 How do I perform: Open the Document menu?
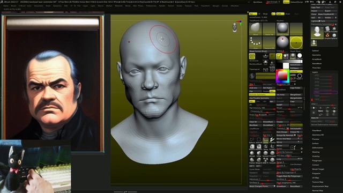click(39, 6)
